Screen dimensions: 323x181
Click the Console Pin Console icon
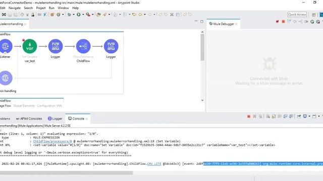coord(299,116)
